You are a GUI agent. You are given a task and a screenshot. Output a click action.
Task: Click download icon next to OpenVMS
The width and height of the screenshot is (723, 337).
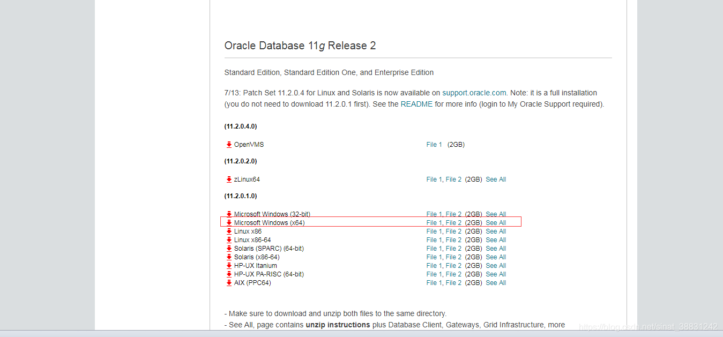229,145
